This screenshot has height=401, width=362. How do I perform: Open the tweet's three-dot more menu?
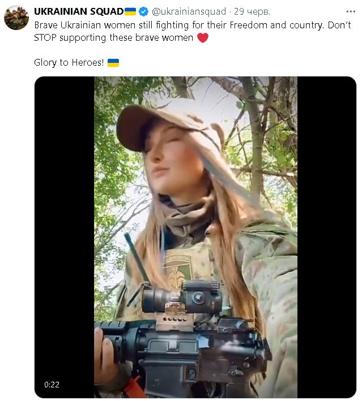(351, 11)
